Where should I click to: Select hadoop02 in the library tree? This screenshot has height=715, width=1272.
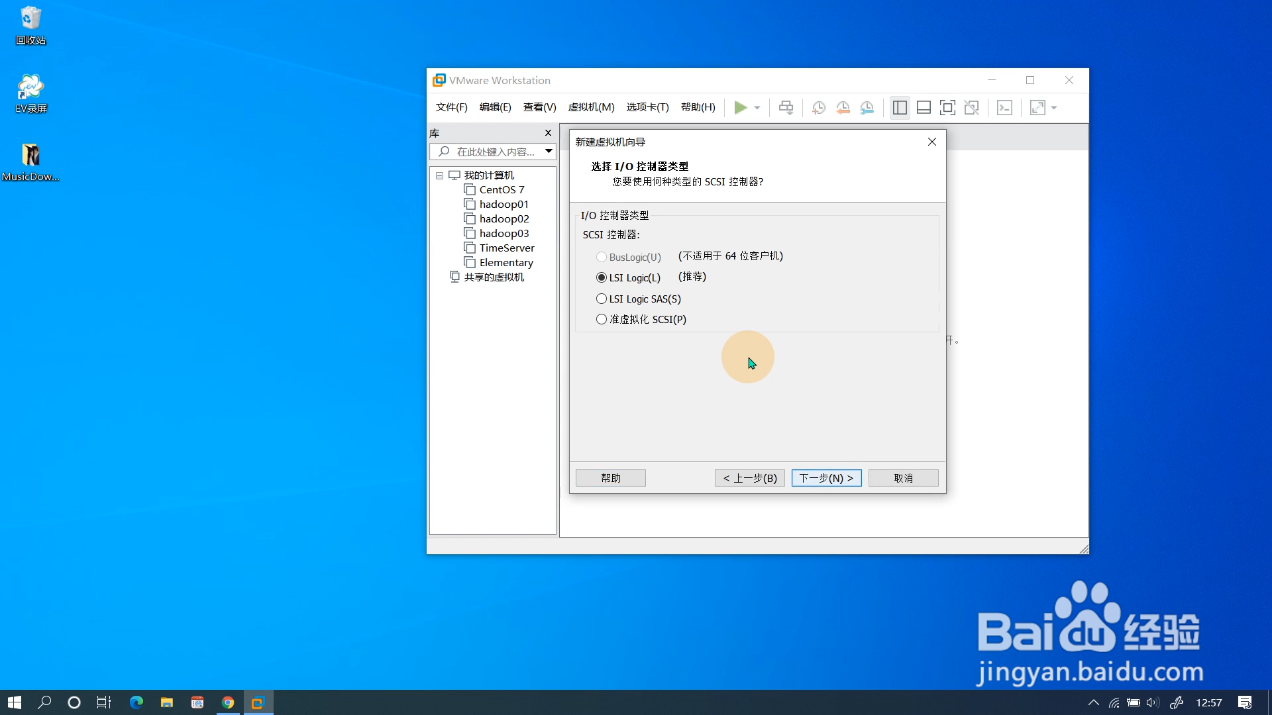[503, 218]
